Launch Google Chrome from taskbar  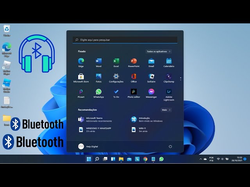coord(145,159)
